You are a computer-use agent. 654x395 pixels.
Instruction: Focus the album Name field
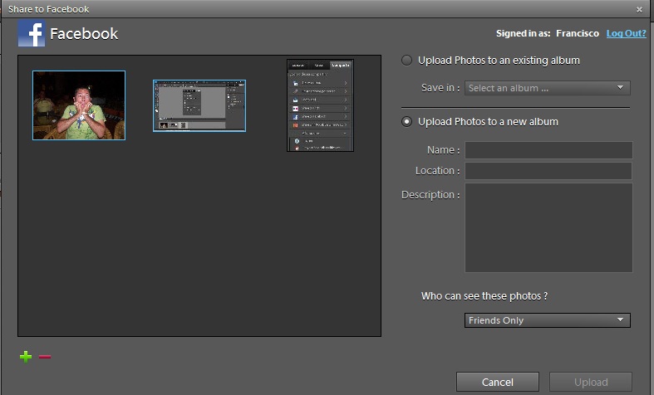(x=548, y=150)
